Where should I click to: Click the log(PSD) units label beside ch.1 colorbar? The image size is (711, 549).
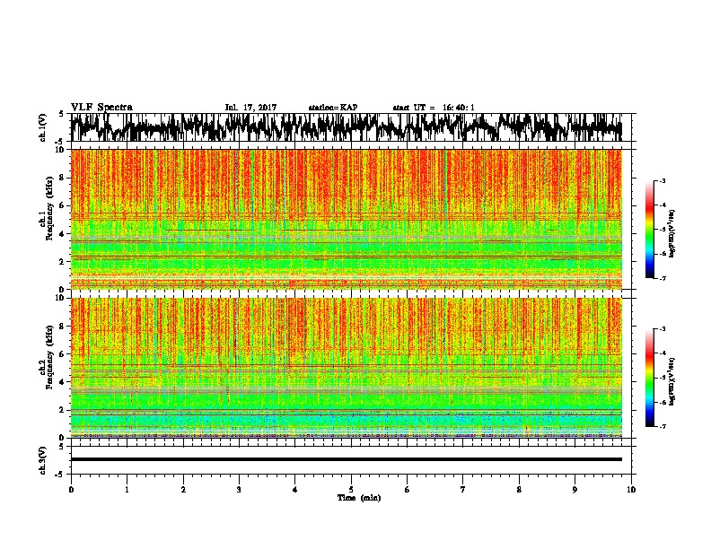672,234
